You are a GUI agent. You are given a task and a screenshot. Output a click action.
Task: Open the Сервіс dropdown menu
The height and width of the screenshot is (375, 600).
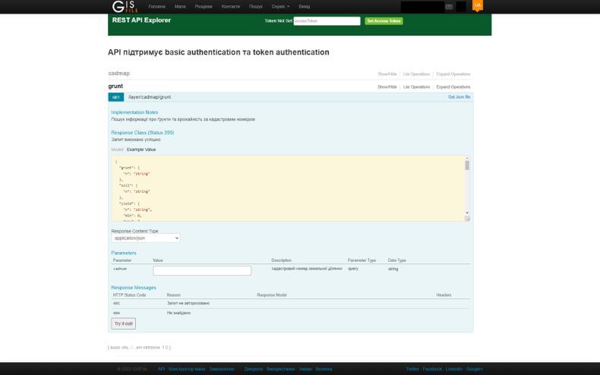(280, 6)
